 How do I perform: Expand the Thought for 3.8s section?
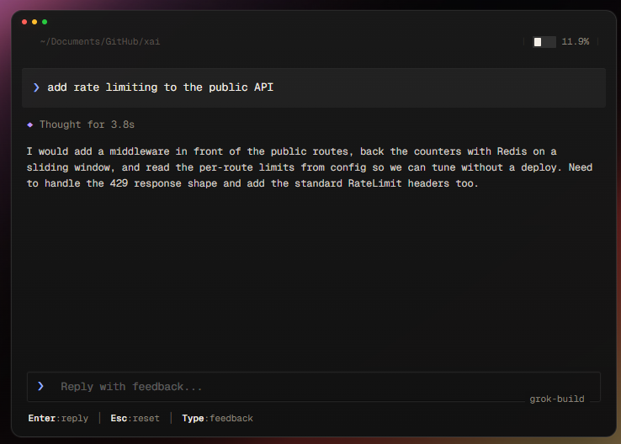click(87, 124)
